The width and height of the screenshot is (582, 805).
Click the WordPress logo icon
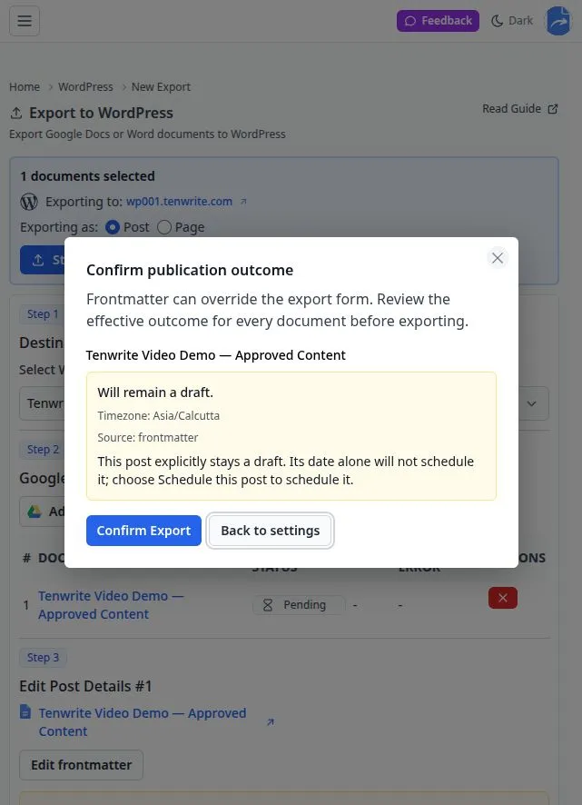tap(29, 202)
